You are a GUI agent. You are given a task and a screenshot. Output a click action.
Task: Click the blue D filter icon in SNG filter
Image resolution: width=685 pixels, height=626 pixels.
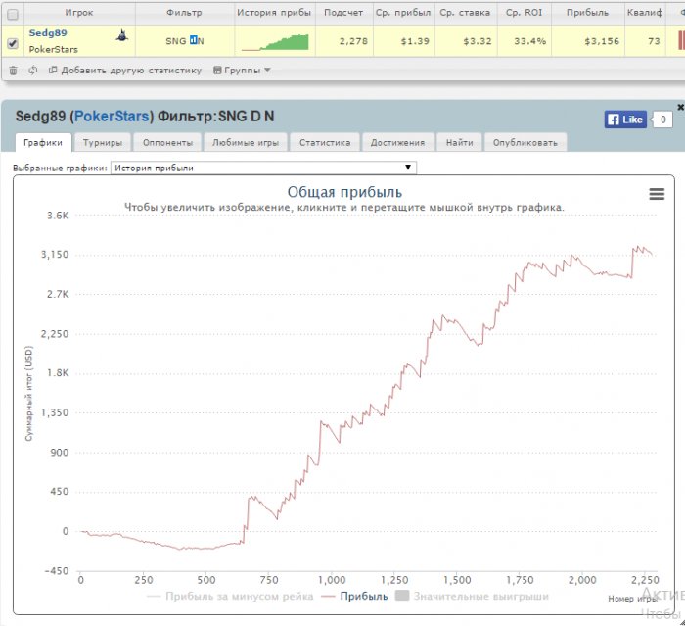[194, 41]
